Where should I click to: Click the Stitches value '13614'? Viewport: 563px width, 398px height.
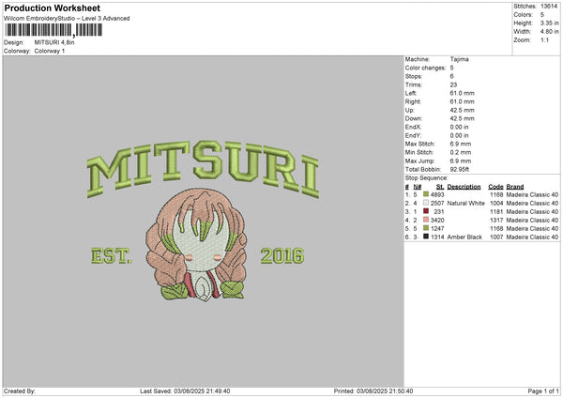click(549, 7)
